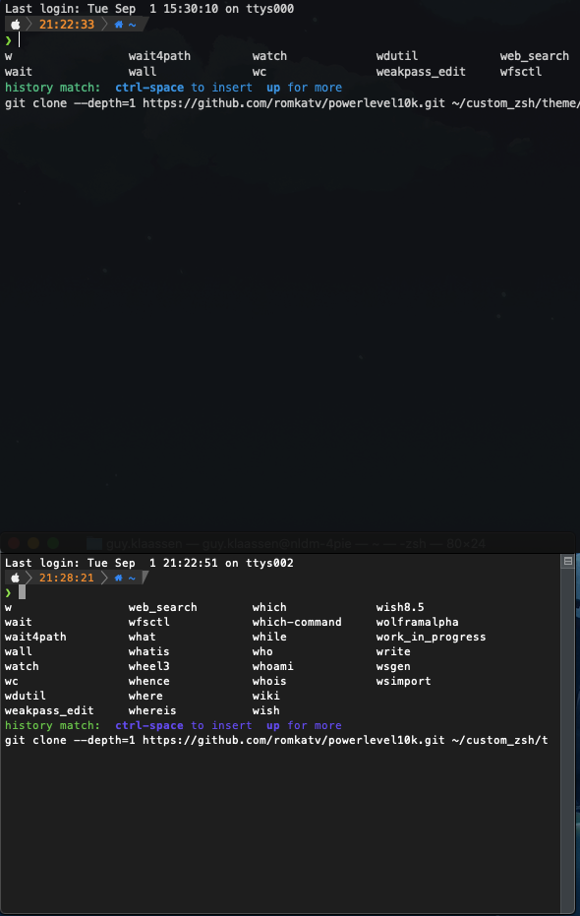Select wdutil in the bottom terminal

(x=26, y=696)
